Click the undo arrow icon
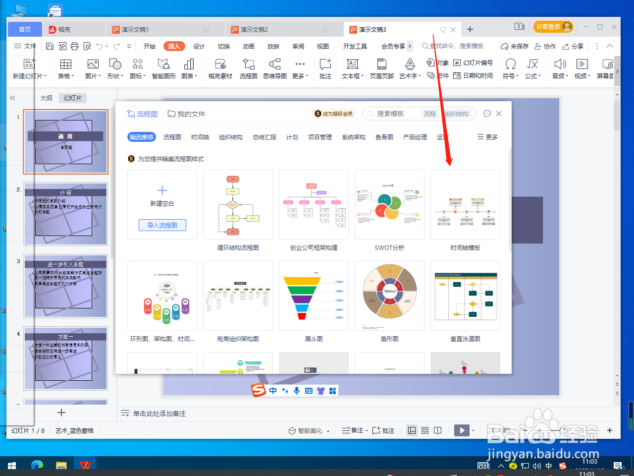634x476 pixels. point(100,46)
